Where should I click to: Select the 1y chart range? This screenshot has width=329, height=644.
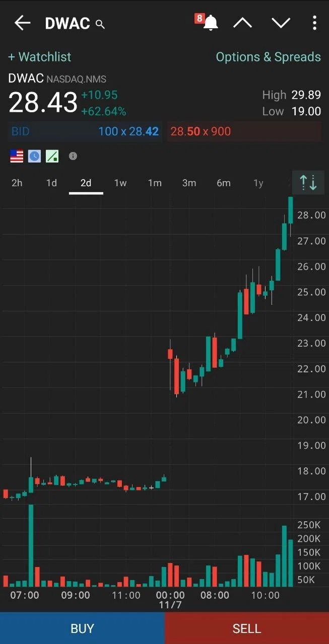pos(258,183)
